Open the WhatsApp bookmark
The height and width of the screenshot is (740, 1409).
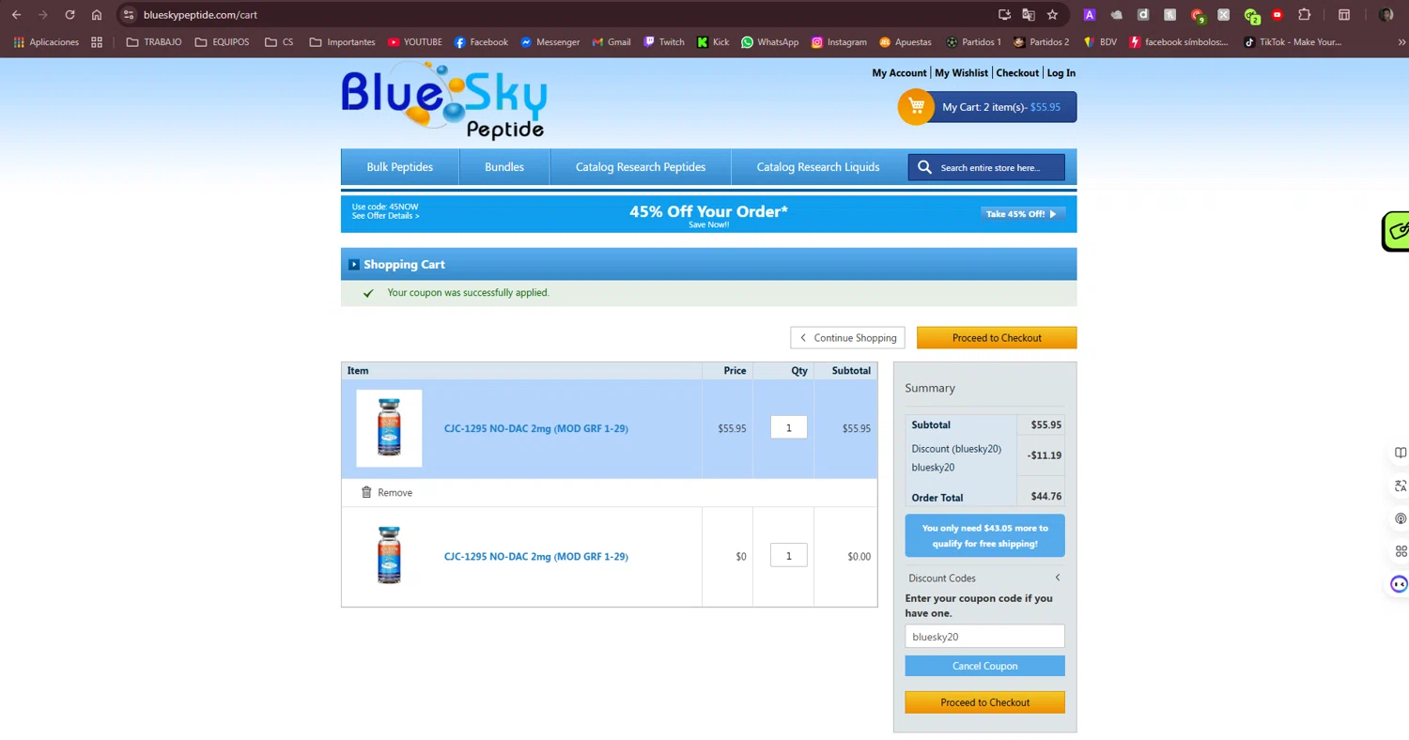[769, 41]
